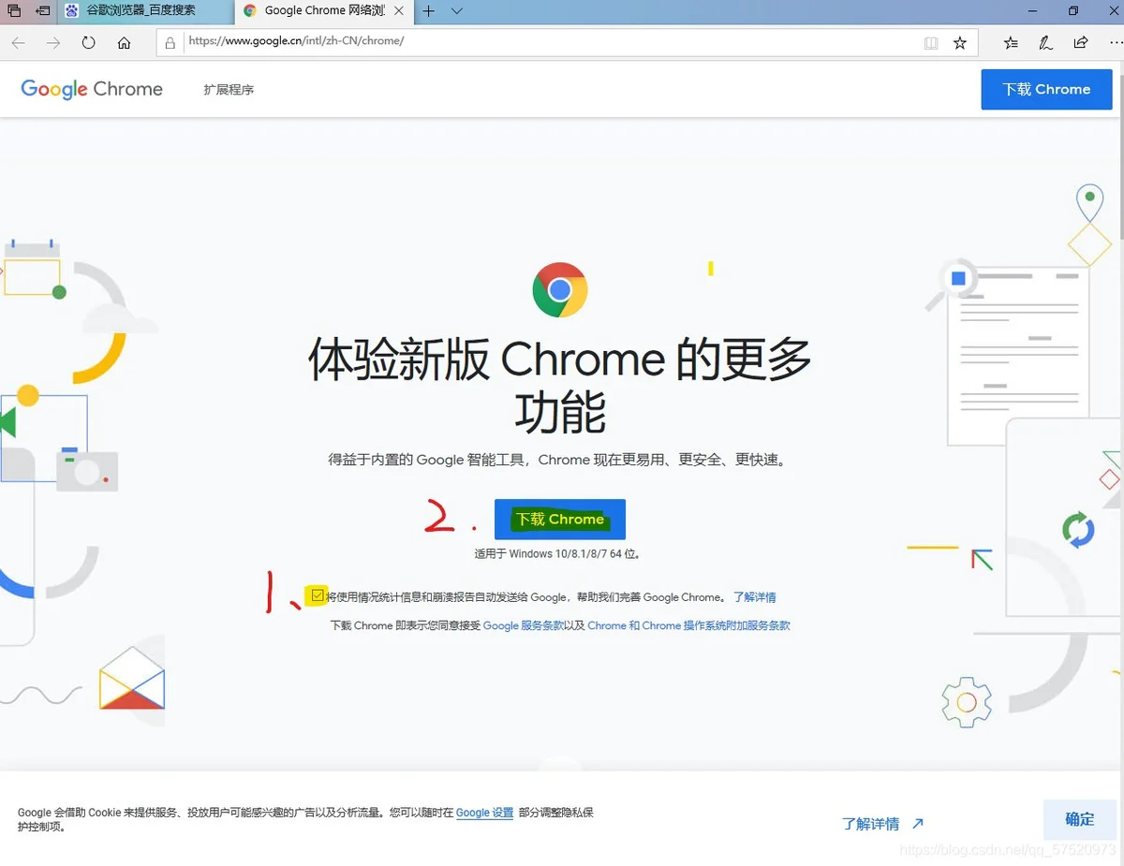The width and height of the screenshot is (1124, 866).
Task: Close the Google Chrome tab
Action: point(400,11)
